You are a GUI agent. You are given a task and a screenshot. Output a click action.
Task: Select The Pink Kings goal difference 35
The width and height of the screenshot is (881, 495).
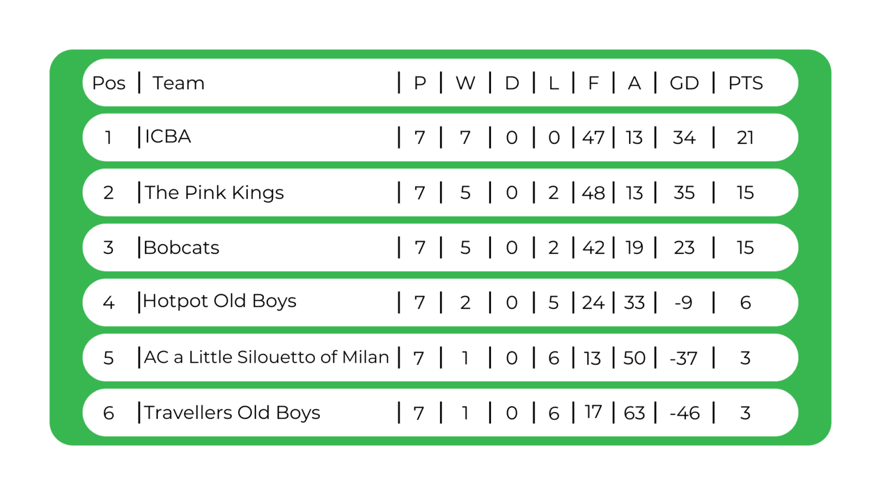click(x=684, y=192)
